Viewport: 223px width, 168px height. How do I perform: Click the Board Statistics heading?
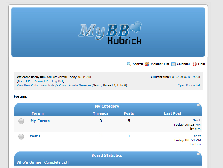107,156
